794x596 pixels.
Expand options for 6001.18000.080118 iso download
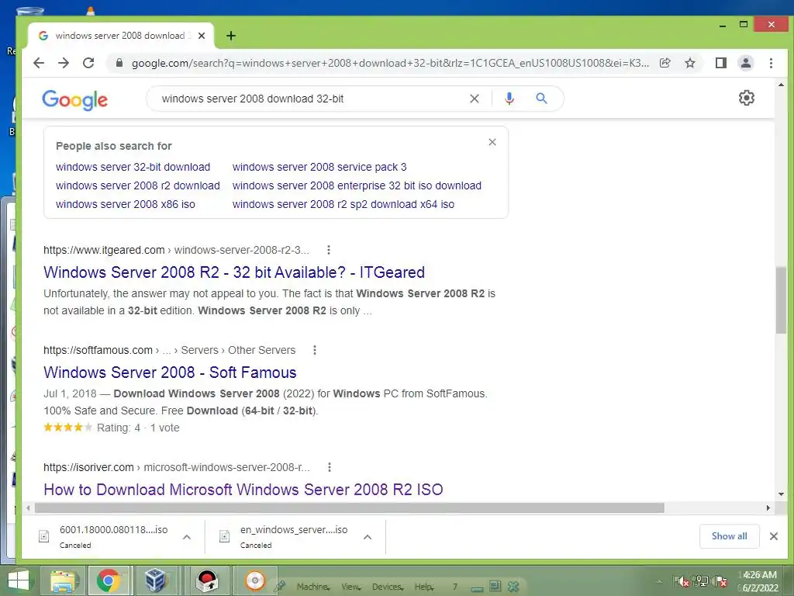point(187,537)
